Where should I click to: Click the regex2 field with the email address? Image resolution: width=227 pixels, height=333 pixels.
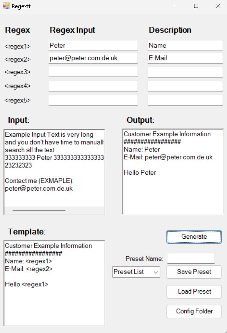coord(93,58)
